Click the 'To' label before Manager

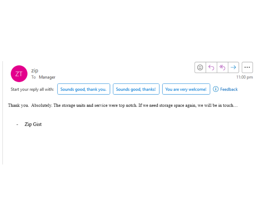coord(33,77)
